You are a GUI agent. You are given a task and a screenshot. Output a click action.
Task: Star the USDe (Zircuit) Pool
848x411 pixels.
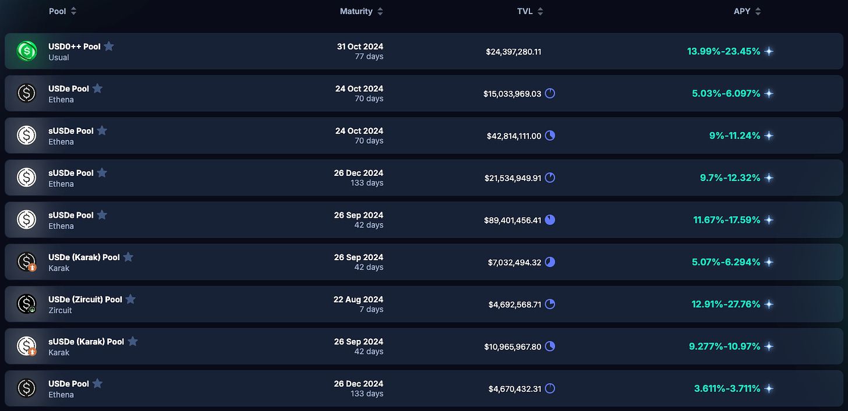pyautogui.click(x=130, y=299)
